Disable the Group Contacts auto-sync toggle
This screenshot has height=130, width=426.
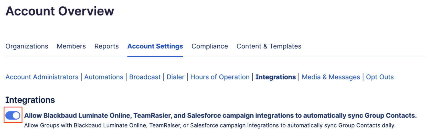(13, 115)
